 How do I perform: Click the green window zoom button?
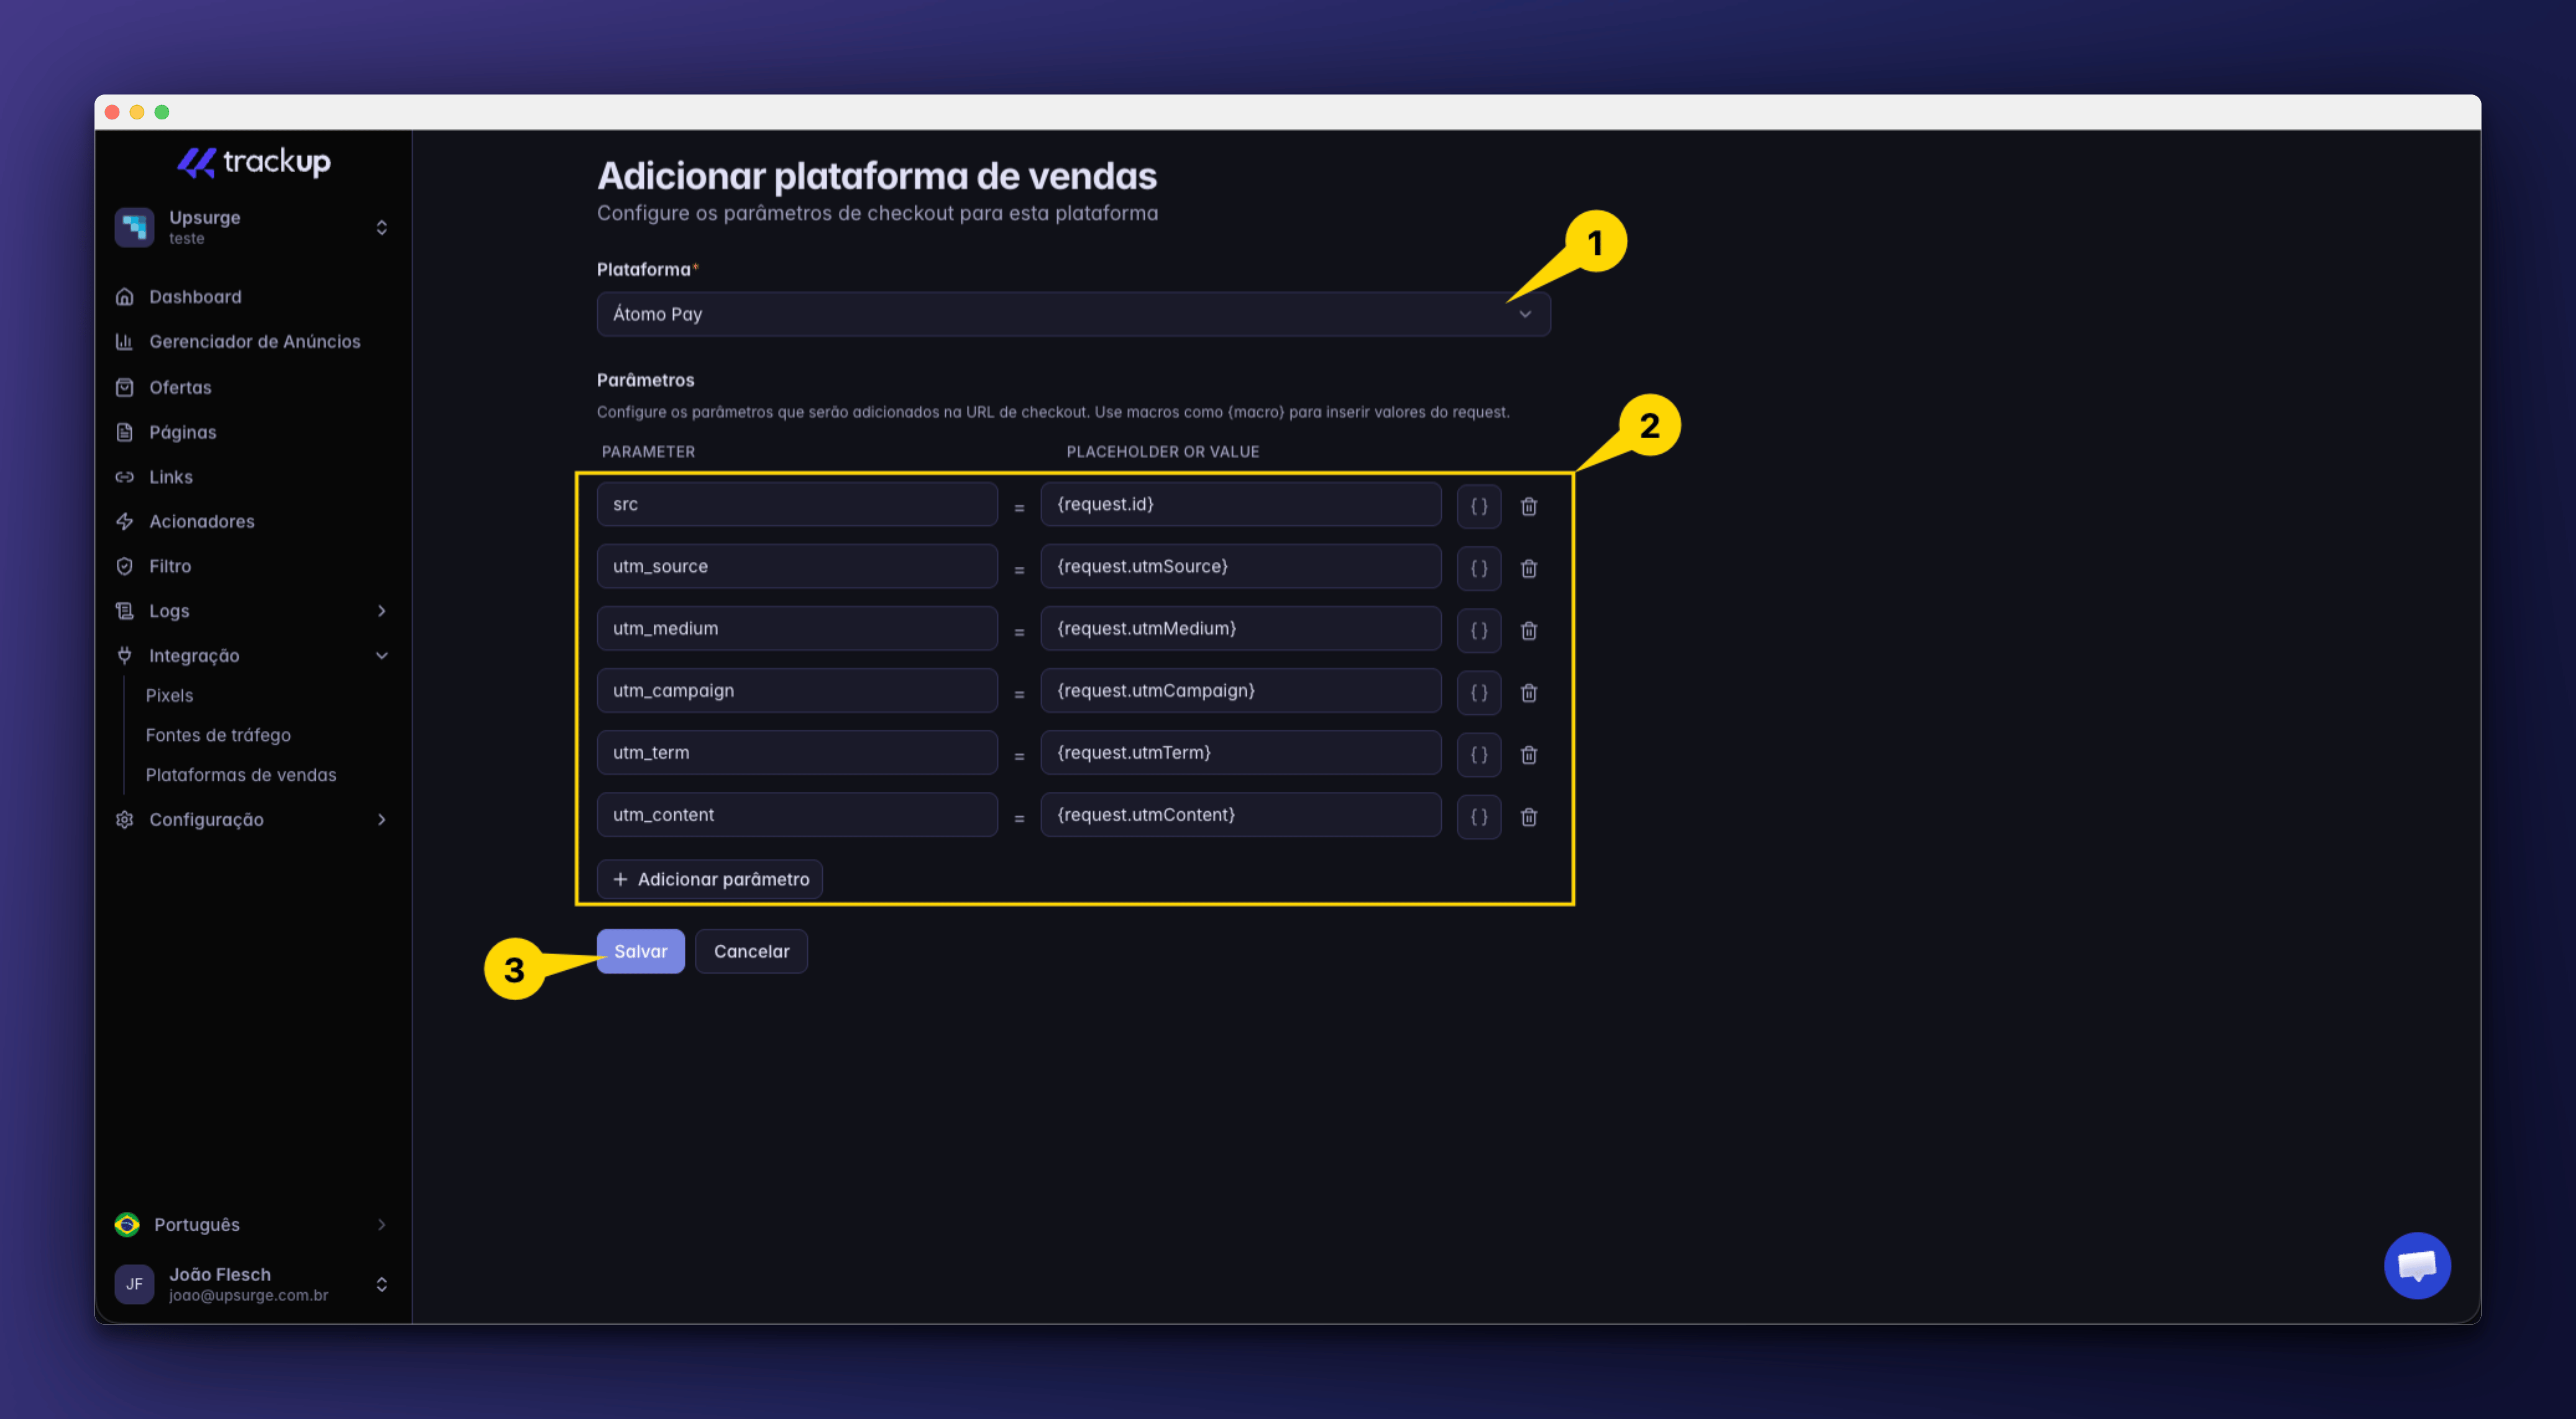(x=162, y=112)
